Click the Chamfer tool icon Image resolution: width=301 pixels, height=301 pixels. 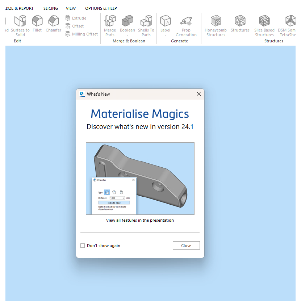pyautogui.click(x=54, y=22)
